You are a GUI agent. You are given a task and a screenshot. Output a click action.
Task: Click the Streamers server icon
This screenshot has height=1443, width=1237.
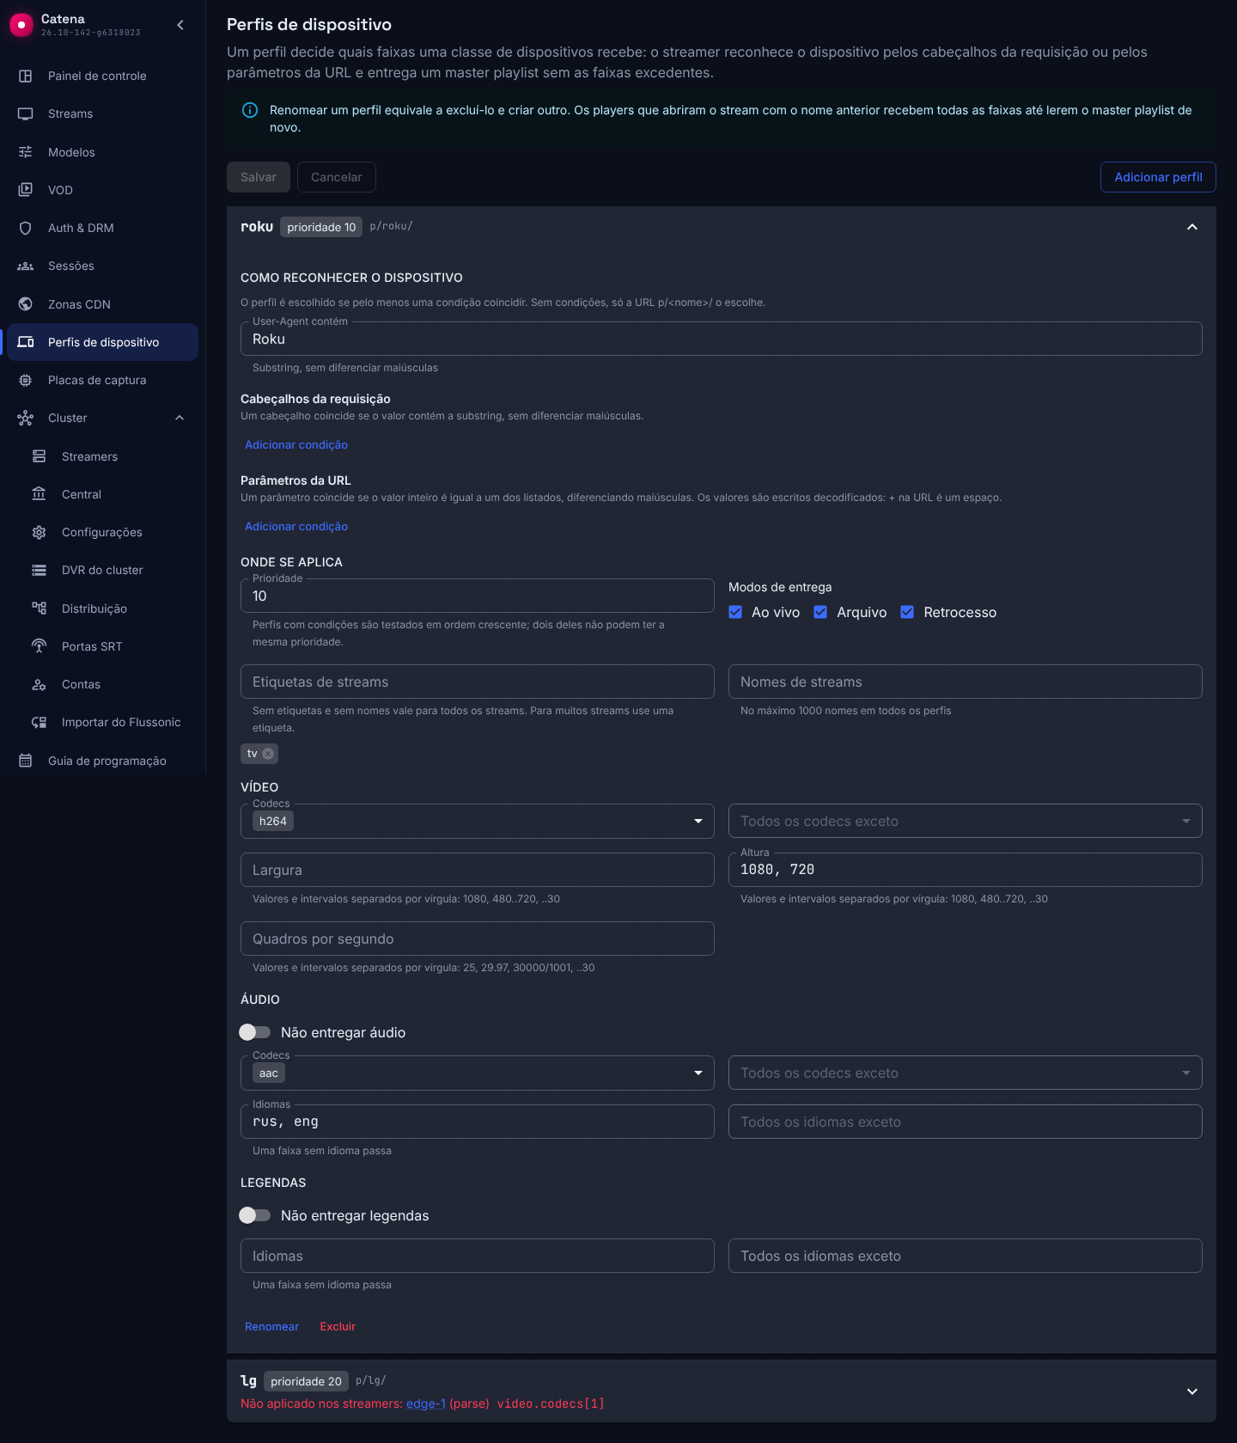pos(40,456)
